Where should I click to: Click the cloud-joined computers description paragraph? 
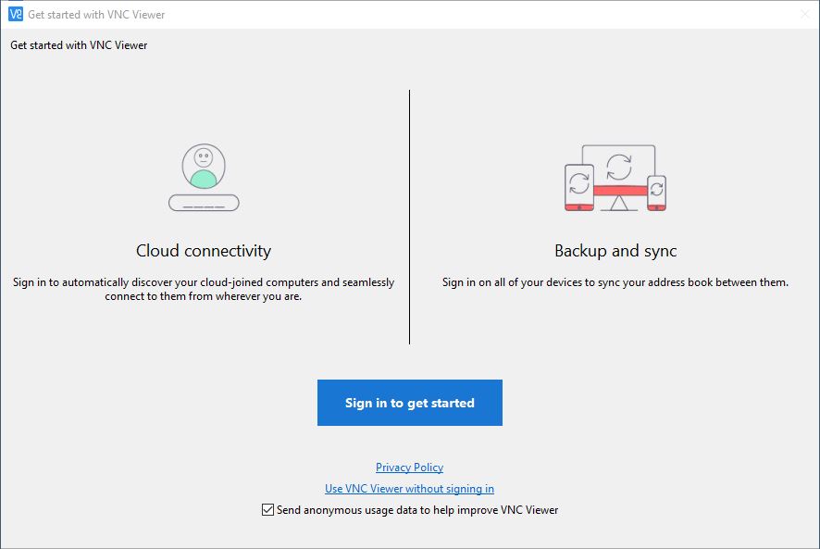204,289
